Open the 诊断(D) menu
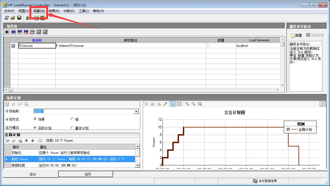The width and height of the screenshot is (330, 186). point(69,11)
